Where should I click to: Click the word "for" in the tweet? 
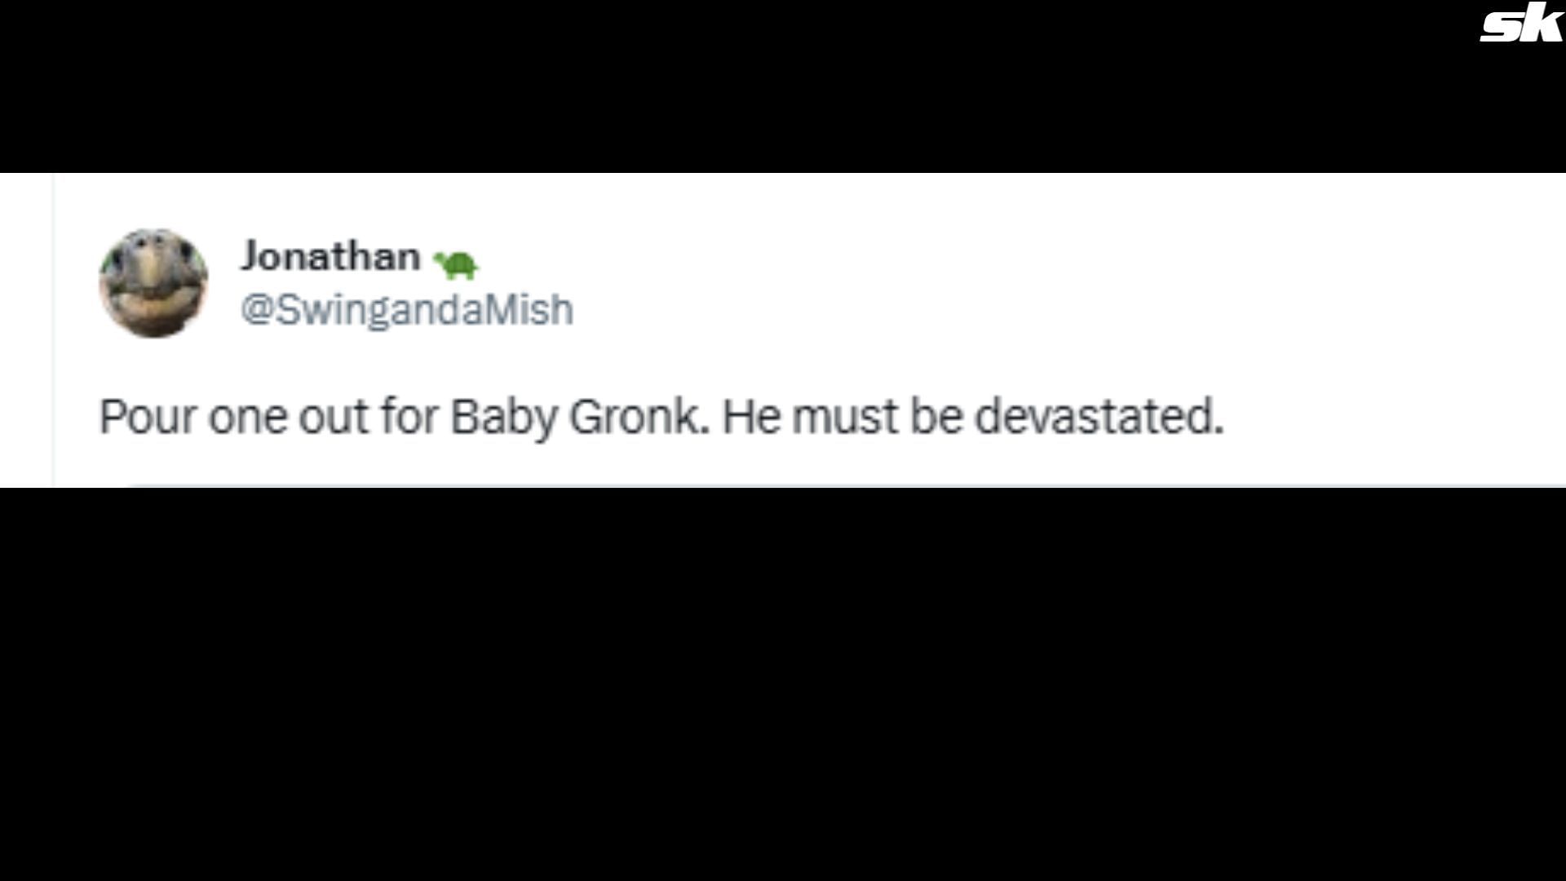(x=410, y=417)
